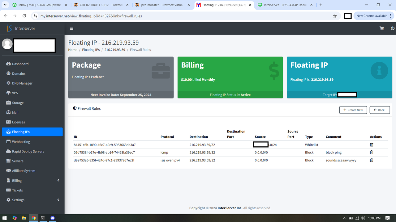Open Chrome from taskbar
This screenshot has height=222, width=396.
coord(33,218)
